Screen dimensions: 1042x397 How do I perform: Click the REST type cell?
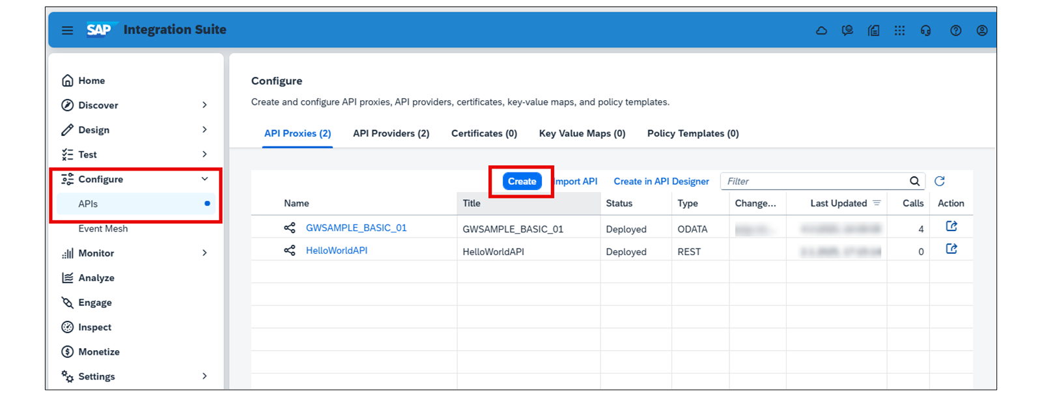[689, 252]
